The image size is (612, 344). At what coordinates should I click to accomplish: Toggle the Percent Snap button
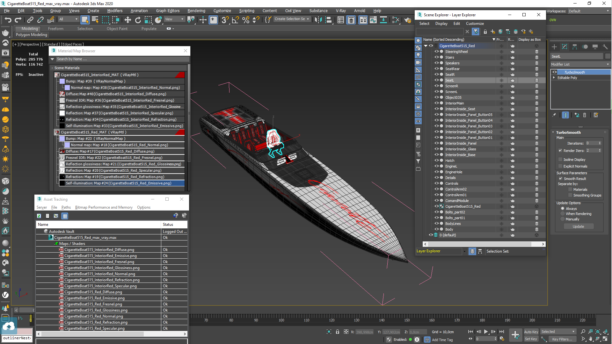coord(245,20)
